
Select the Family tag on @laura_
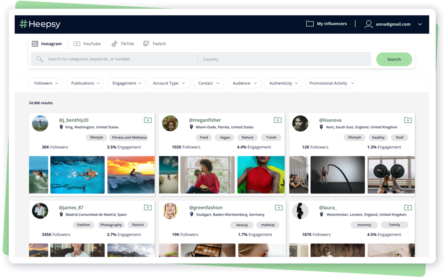click(x=394, y=225)
